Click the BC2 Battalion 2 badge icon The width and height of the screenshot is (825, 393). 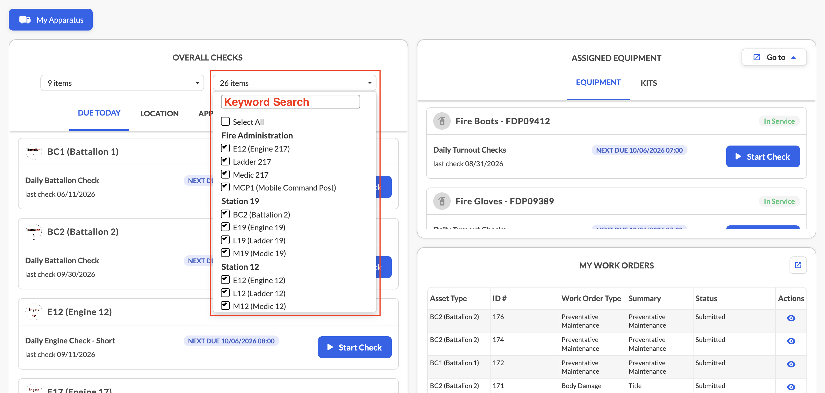(x=34, y=232)
